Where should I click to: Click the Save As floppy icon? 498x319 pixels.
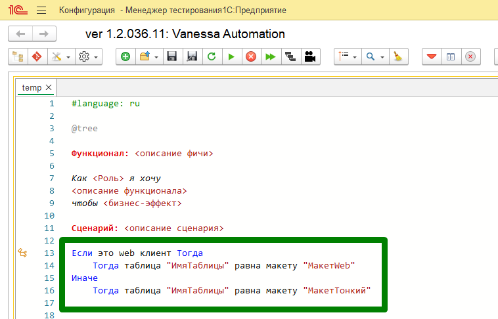tap(192, 57)
